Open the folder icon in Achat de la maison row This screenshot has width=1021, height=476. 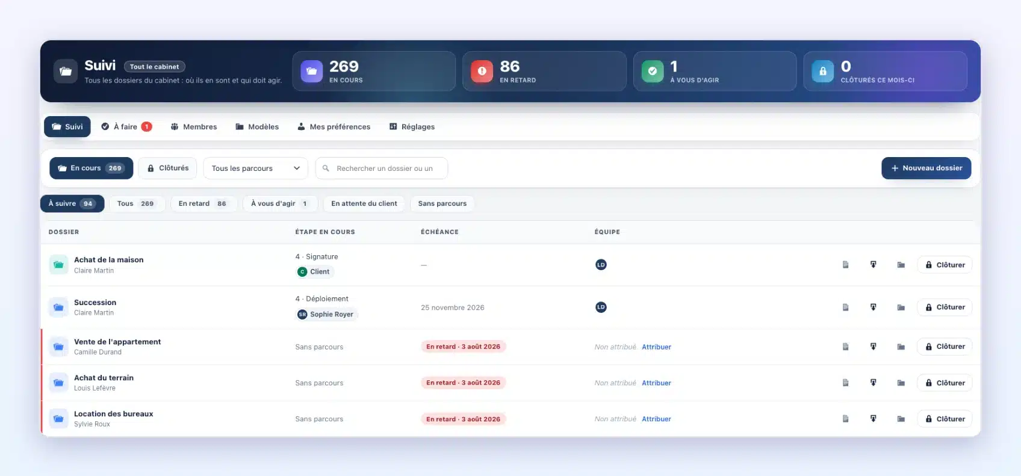901,265
